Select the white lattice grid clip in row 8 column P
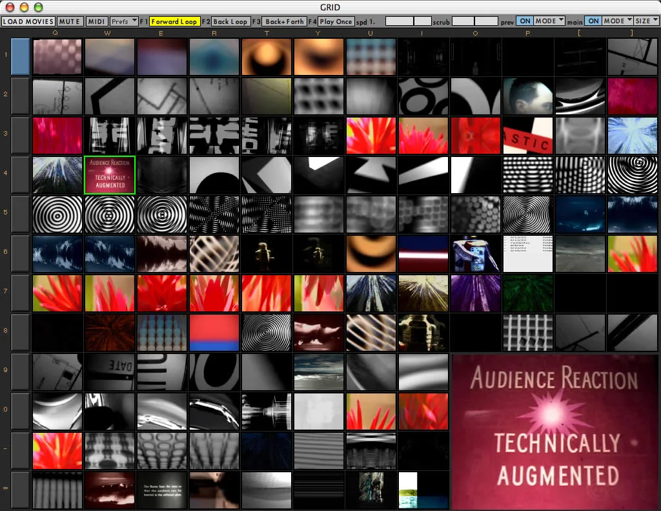Viewport: 661px width, 511px height. pyautogui.click(x=528, y=332)
